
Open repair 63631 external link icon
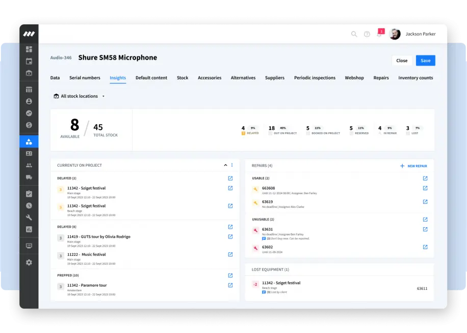[425, 229]
